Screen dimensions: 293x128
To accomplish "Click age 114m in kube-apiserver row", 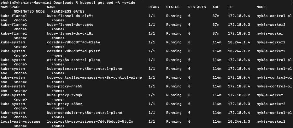I will pyautogui.click(x=217, y=69).
